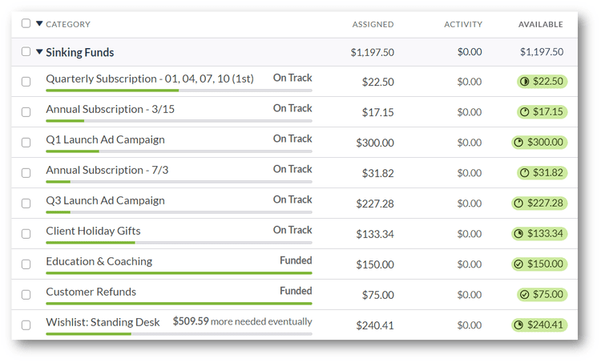Click the Available column header

point(540,25)
